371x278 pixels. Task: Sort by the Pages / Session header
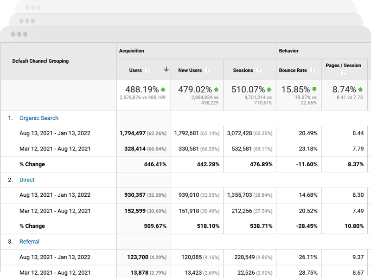click(x=343, y=66)
